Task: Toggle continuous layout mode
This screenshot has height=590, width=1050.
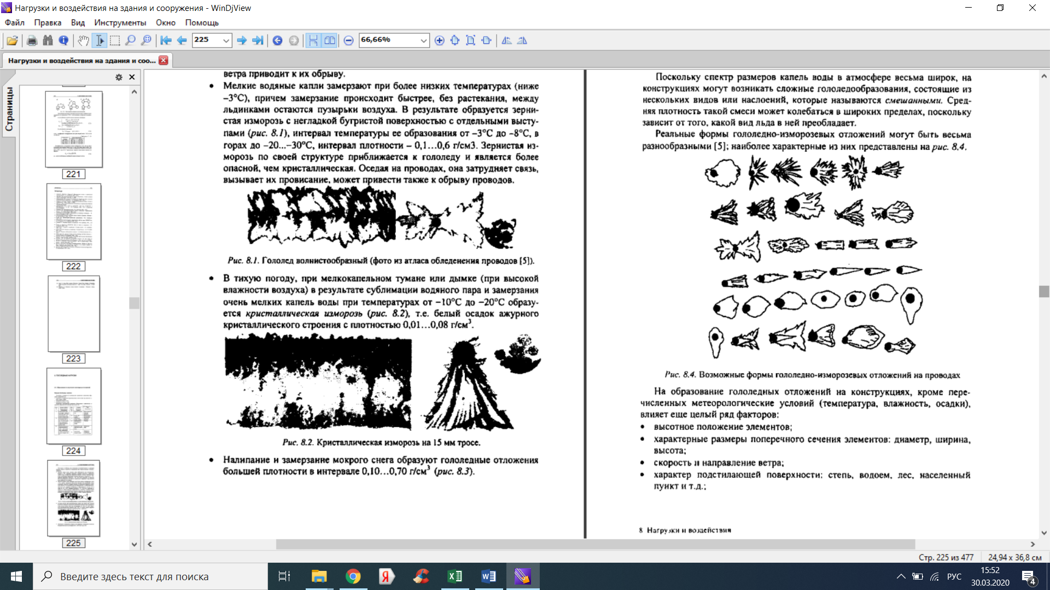Action: (313, 40)
